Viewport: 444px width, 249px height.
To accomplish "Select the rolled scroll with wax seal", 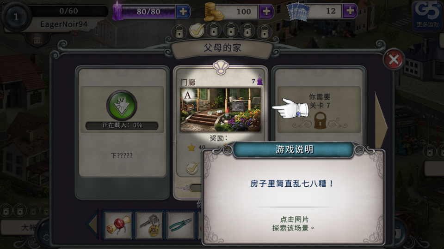I will 118,225.
